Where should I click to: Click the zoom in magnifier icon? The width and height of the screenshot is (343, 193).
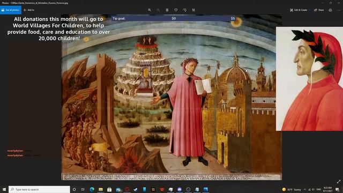pyautogui.click(x=150, y=10)
